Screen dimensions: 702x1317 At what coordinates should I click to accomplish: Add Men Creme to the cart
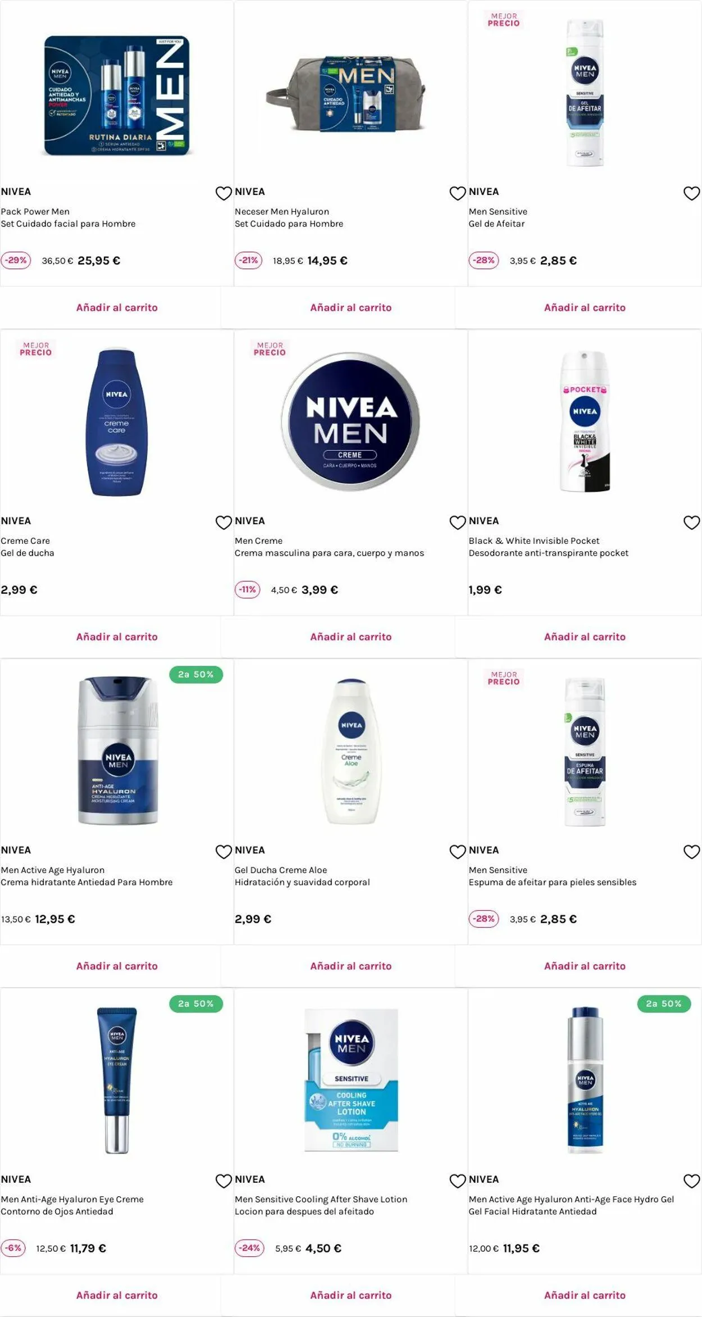[x=351, y=637]
